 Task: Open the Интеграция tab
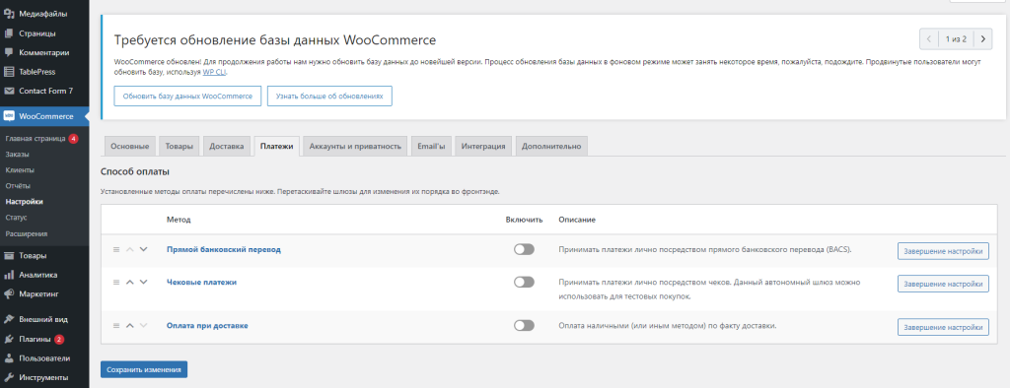click(x=483, y=147)
